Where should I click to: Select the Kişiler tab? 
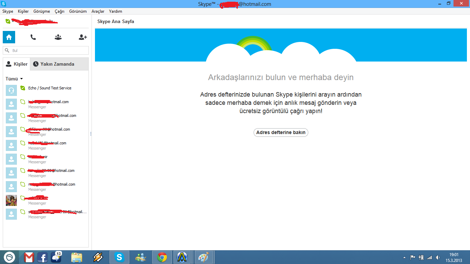click(17, 64)
